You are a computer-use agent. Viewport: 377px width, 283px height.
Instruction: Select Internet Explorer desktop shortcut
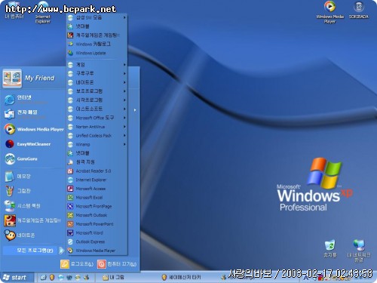(x=43, y=13)
